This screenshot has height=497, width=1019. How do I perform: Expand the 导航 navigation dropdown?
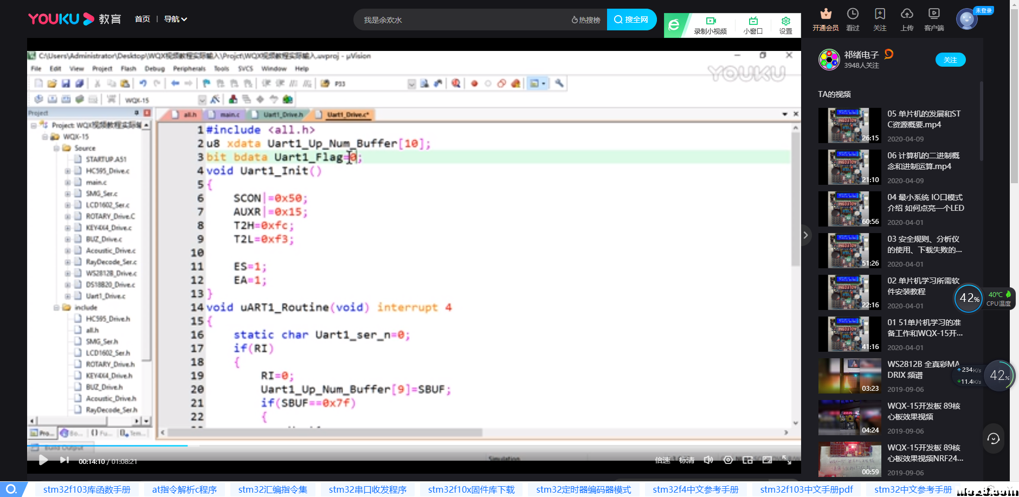pos(176,19)
